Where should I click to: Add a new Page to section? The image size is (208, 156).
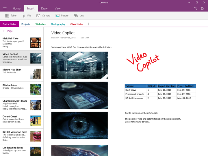[8, 31]
